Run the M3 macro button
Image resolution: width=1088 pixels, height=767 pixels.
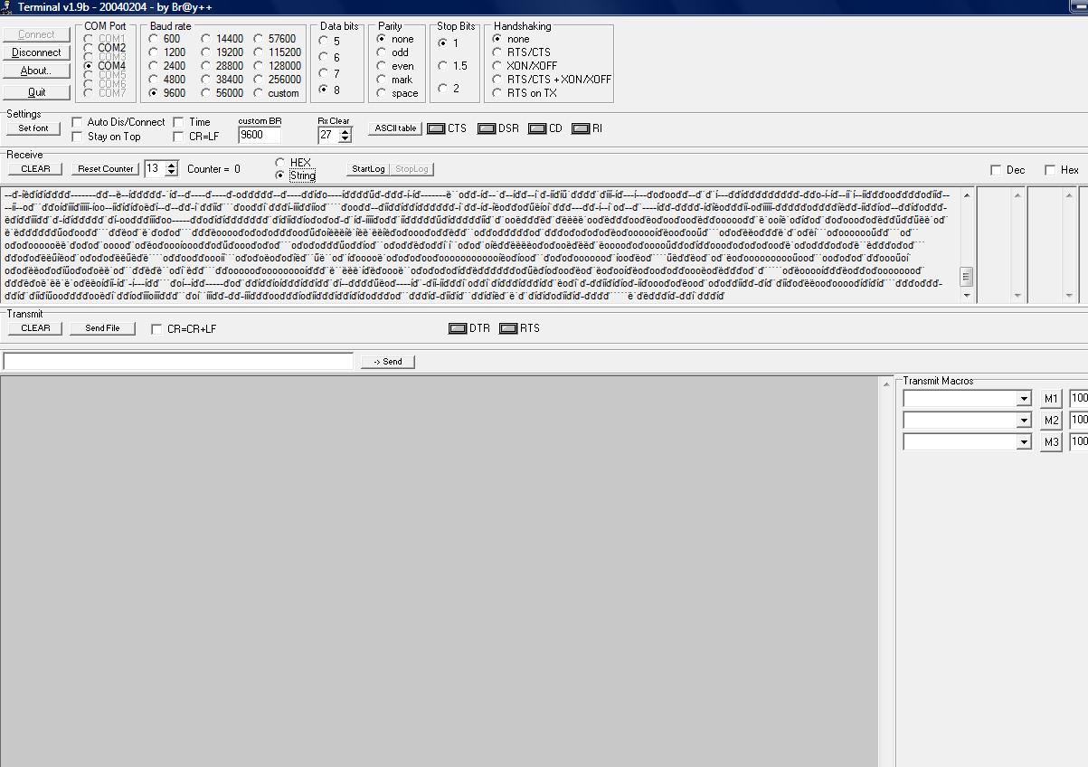1051,442
